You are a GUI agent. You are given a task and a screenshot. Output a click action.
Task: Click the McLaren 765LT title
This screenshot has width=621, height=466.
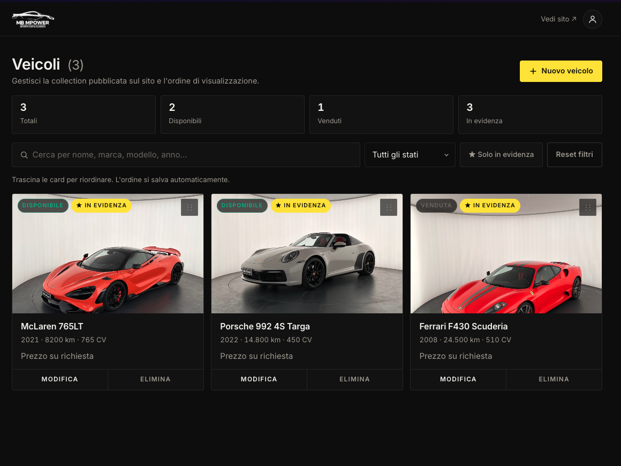pos(52,327)
